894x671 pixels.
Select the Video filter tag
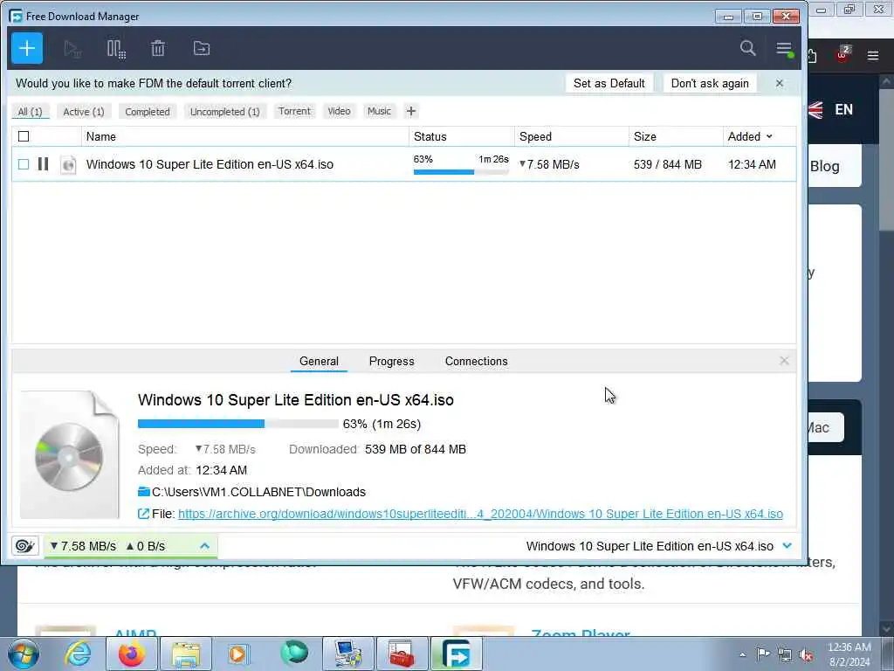click(x=340, y=111)
